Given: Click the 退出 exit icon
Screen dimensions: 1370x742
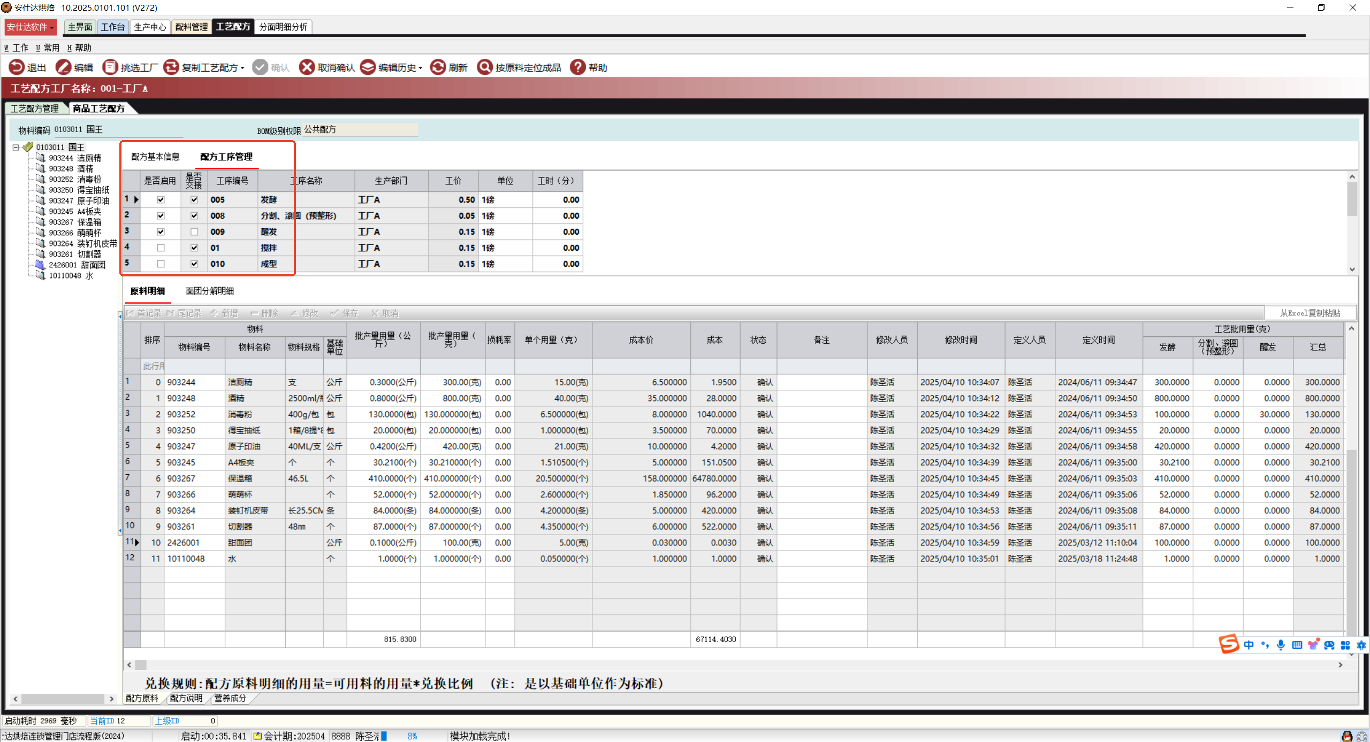Looking at the screenshot, I should pos(16,67).
